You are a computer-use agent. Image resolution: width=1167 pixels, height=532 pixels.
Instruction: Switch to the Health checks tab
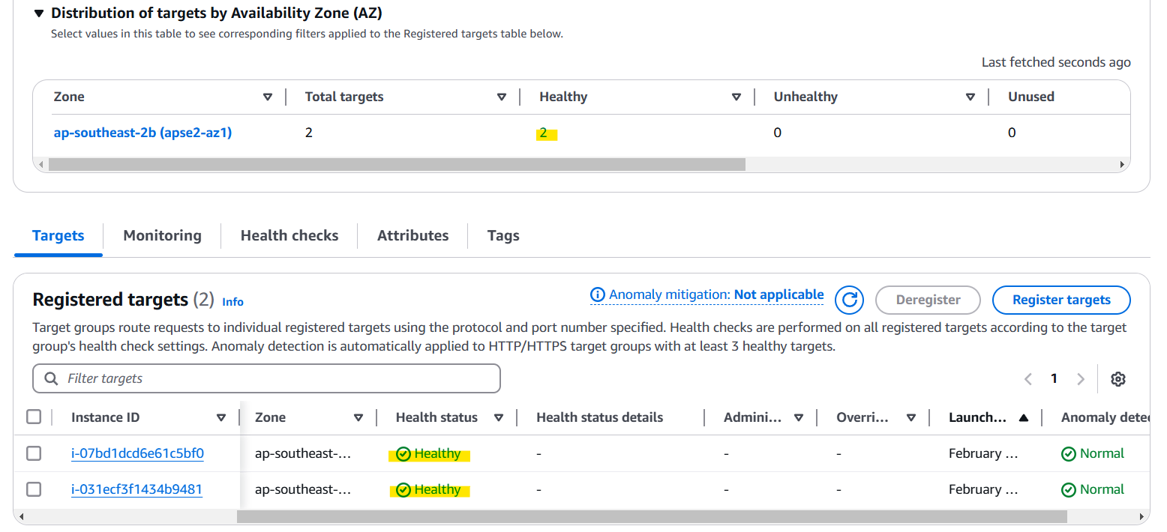point(289,235)
